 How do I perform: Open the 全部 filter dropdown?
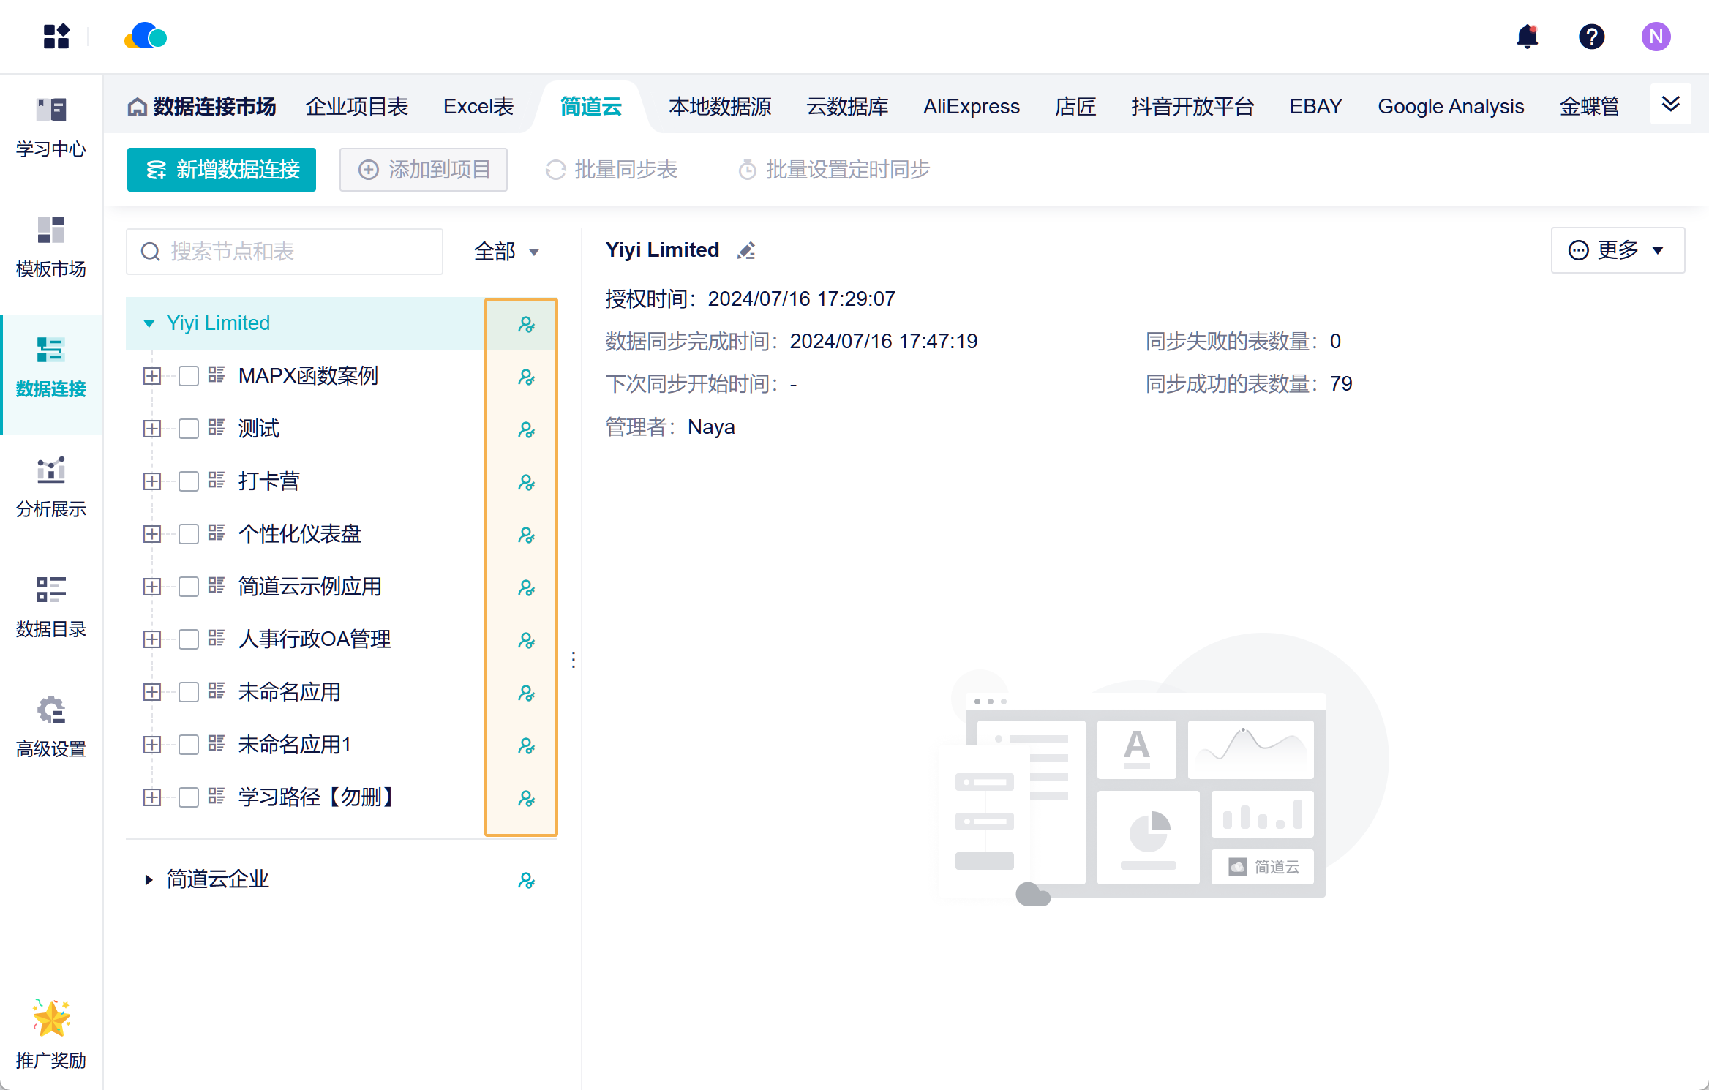click(x=506, y=252)
